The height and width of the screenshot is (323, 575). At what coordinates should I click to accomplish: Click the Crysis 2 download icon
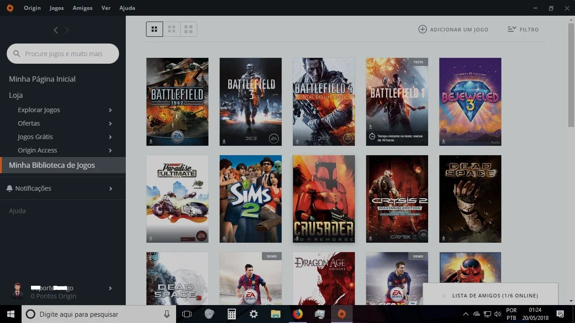371,238
